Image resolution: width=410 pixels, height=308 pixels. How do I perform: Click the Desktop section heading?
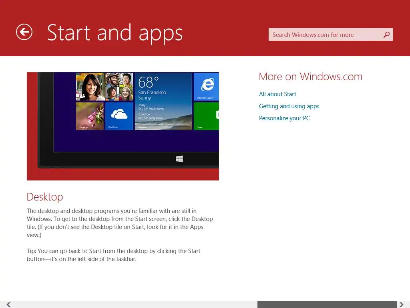[45, 197]
